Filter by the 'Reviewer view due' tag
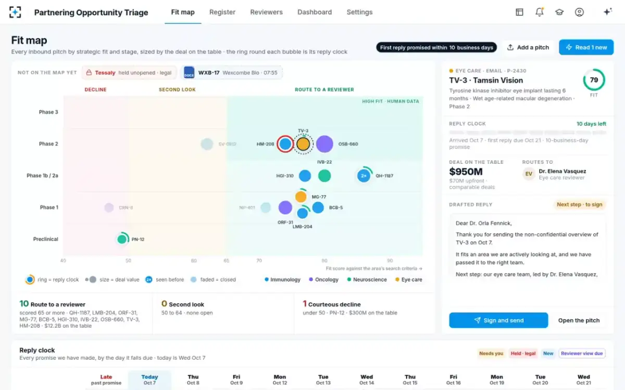Viewport: 625px width, 390px height. click(582, 354)
